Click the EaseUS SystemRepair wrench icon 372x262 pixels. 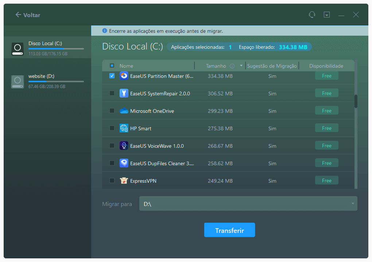point(124,94)
